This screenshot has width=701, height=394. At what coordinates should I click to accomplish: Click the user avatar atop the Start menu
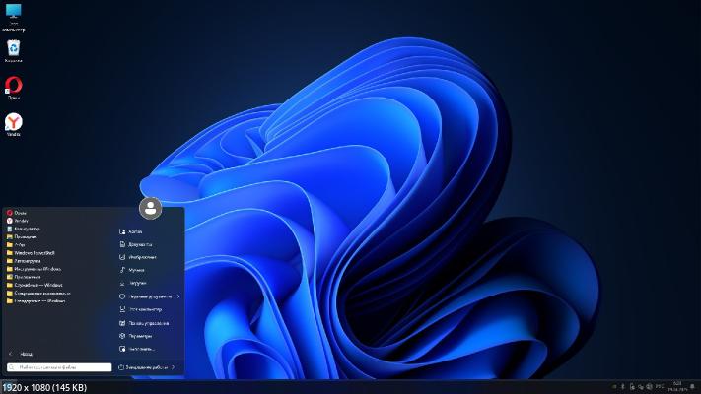pyautogui.click(x=150, y=208)
